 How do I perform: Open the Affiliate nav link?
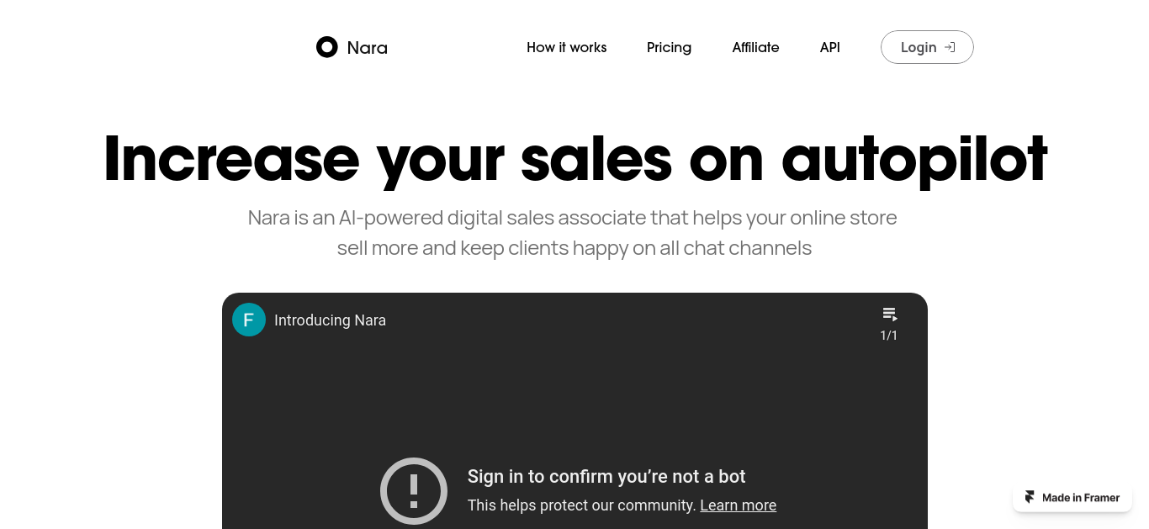coord(755,47)
